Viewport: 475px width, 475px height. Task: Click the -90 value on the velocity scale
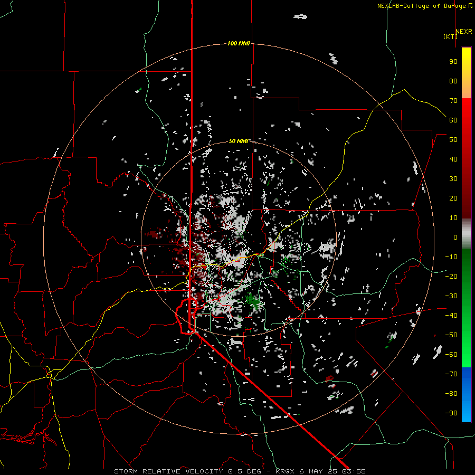(x=451, y=413)
